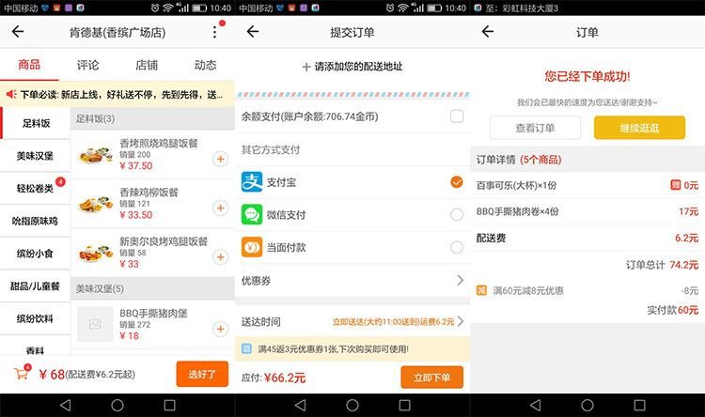Tap the BBQ手撕猪肉卷×4份 order row

tap(587, 211)
